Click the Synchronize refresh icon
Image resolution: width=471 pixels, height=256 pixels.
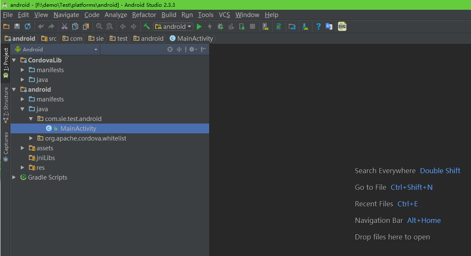point(28,26)
